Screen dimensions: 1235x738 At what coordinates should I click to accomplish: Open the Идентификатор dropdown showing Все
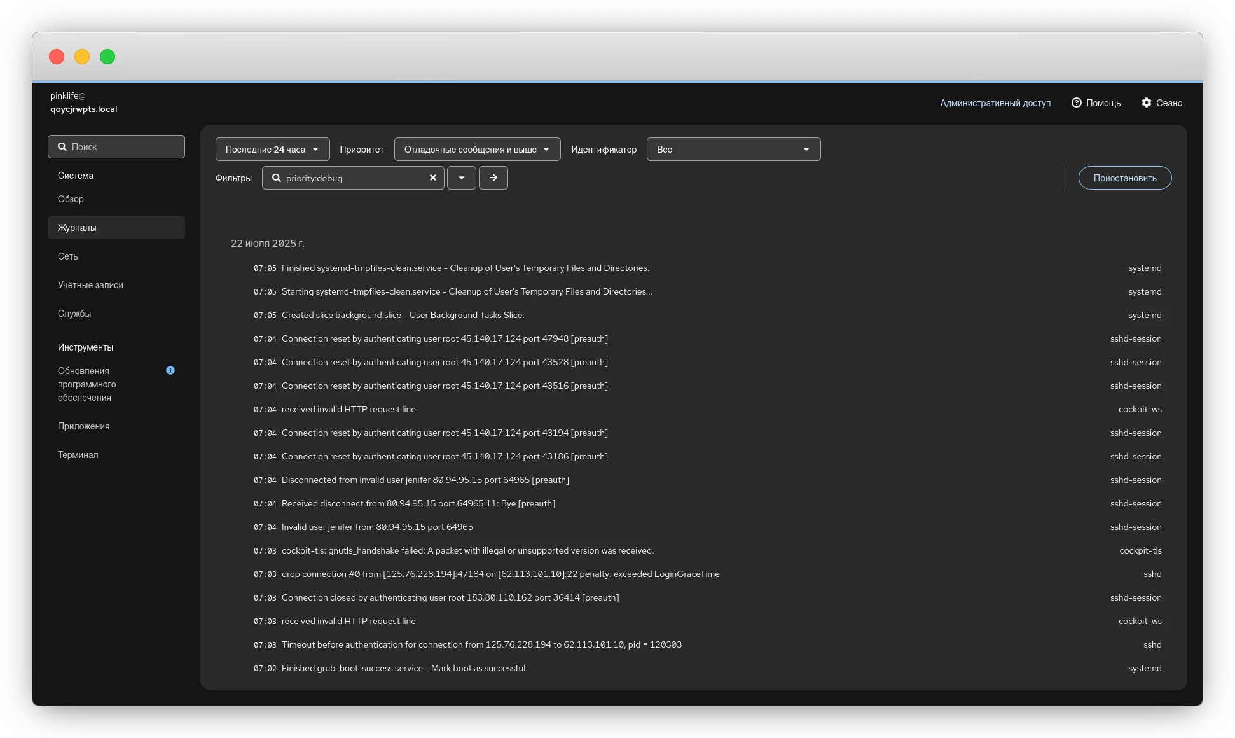point(733,150)
